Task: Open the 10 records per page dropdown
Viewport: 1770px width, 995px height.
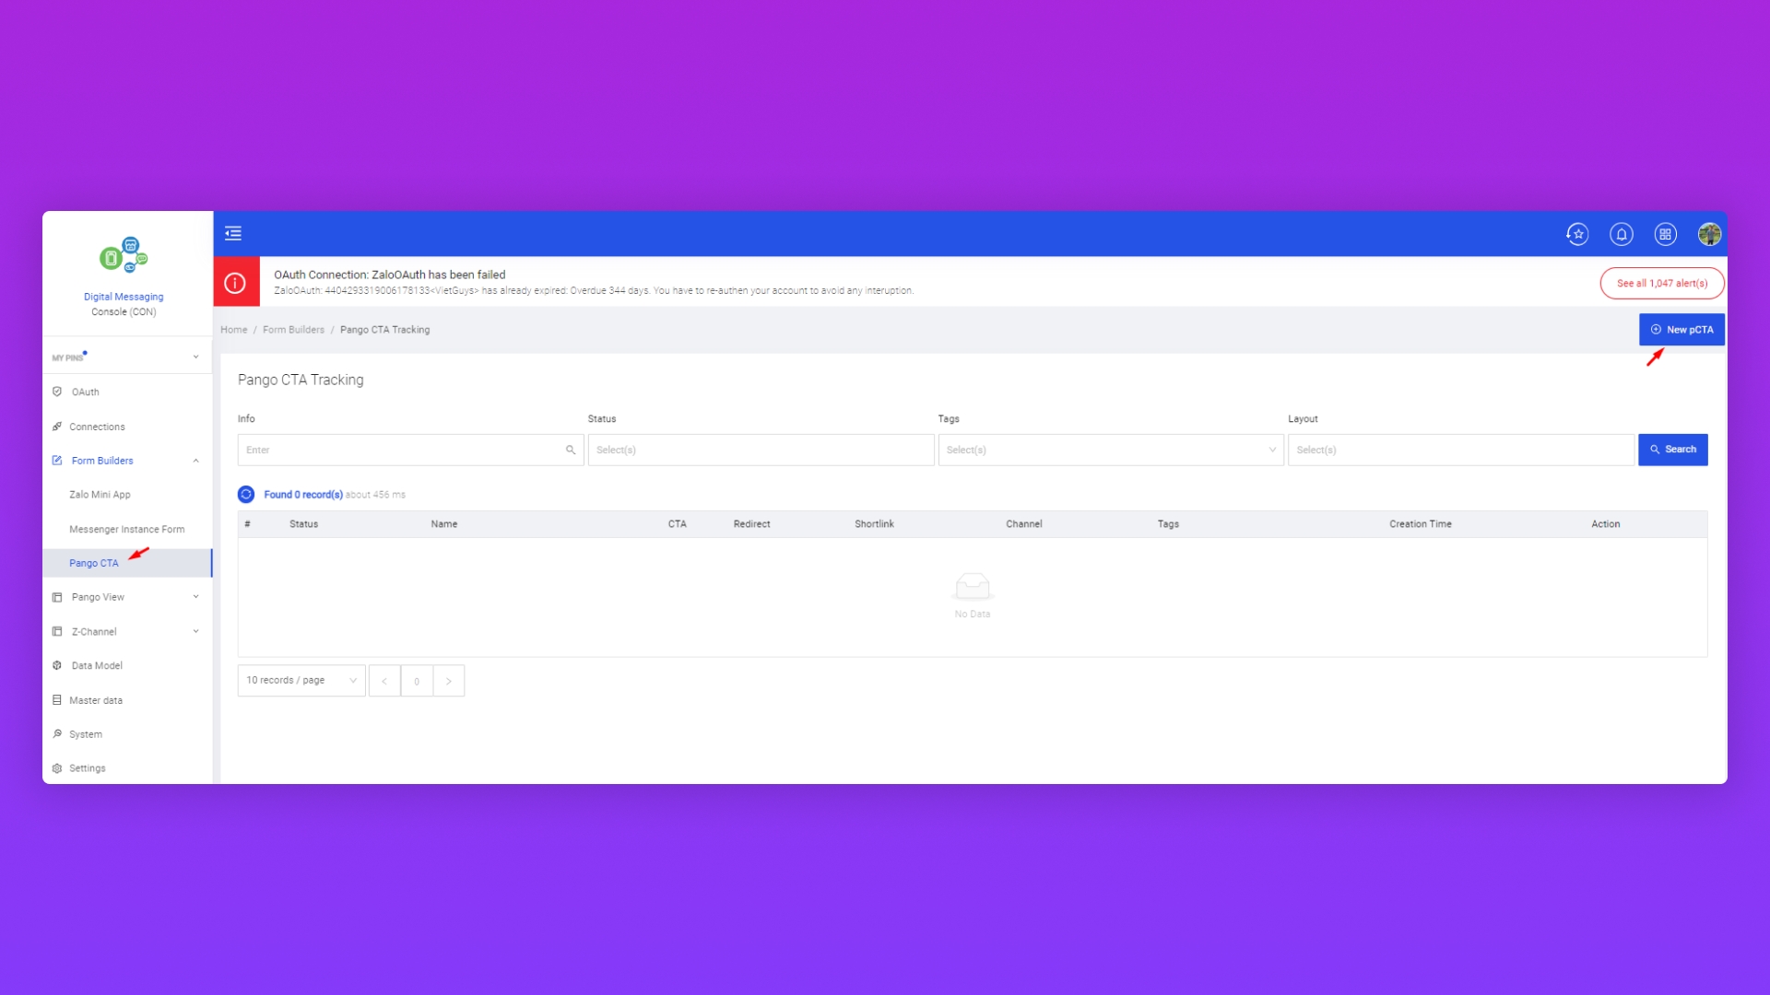Action: point(301,681)
